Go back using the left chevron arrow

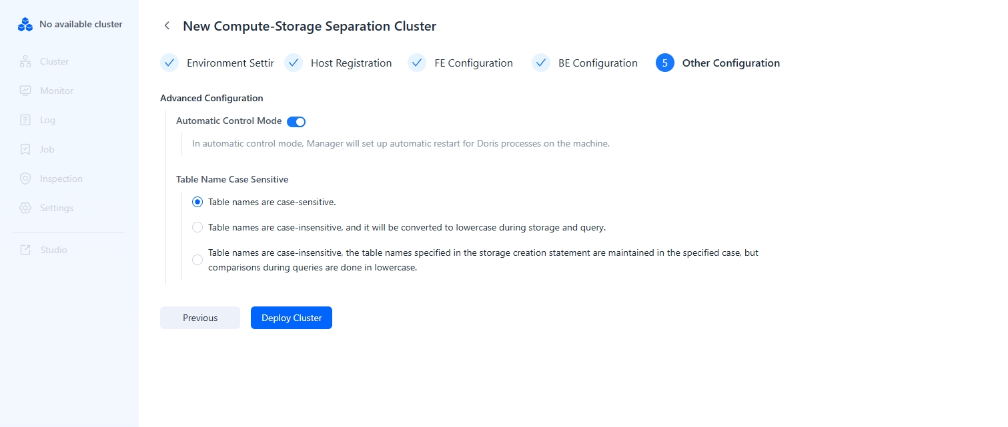167,26
